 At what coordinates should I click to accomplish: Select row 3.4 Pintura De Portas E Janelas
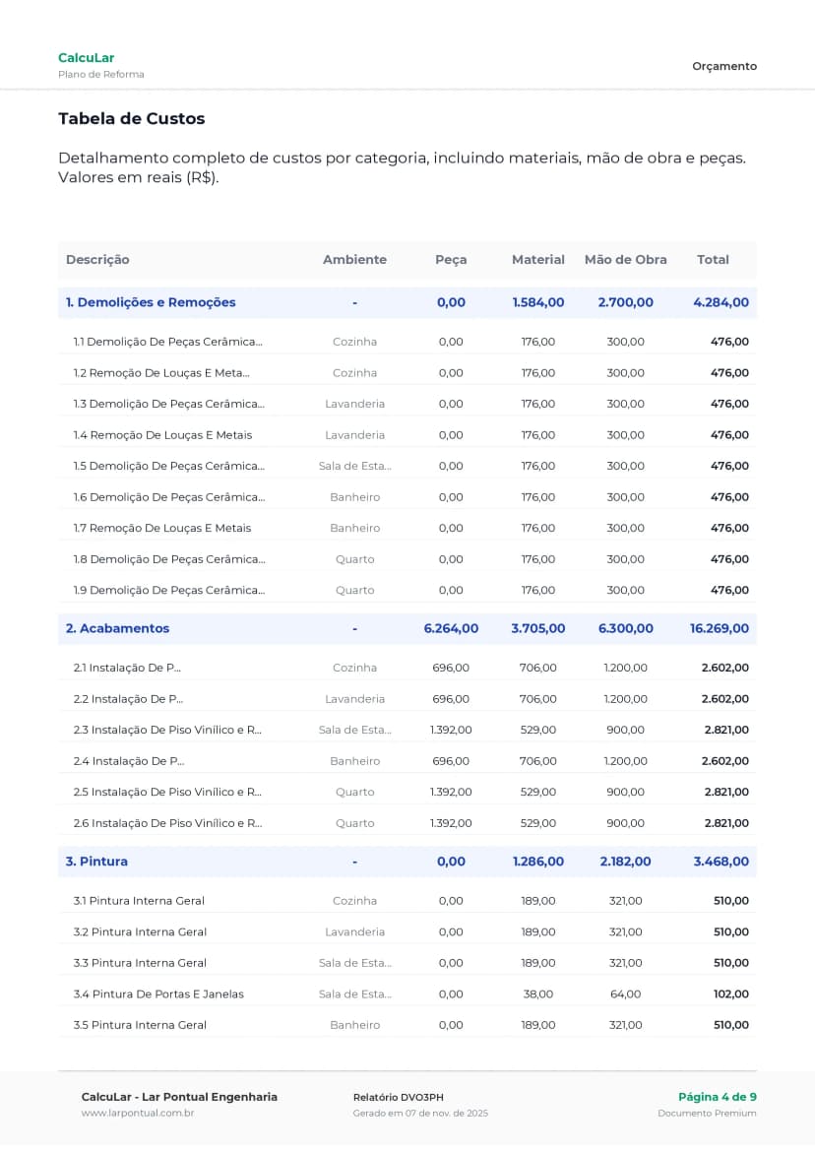click(158, 993)
